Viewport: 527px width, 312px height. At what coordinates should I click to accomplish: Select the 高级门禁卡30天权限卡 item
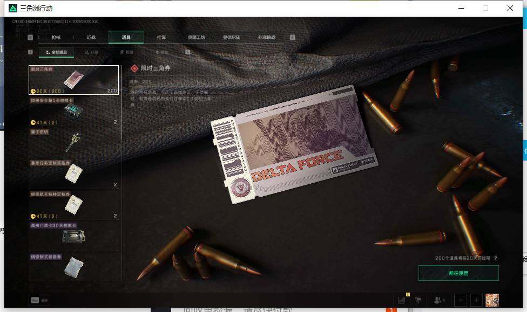click(x=73, y=236)
